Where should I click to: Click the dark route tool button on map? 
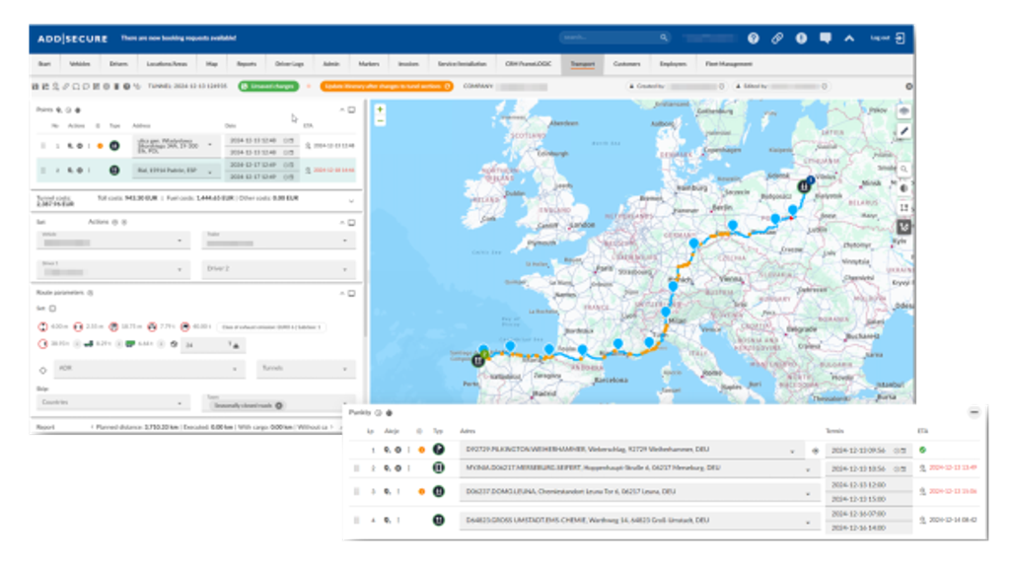point(904,227)
